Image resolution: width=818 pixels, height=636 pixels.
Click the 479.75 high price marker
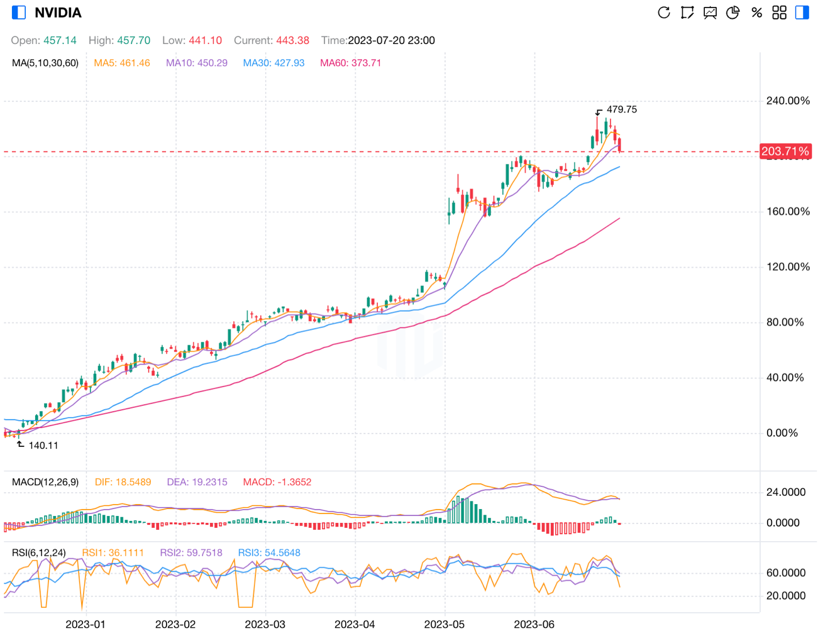point(621,109)
